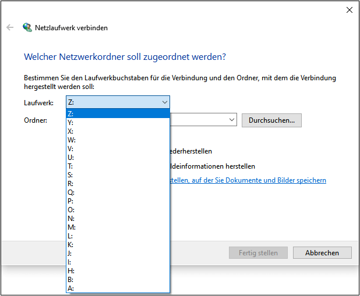Click the Durchsuchen... button

point(271,120)
